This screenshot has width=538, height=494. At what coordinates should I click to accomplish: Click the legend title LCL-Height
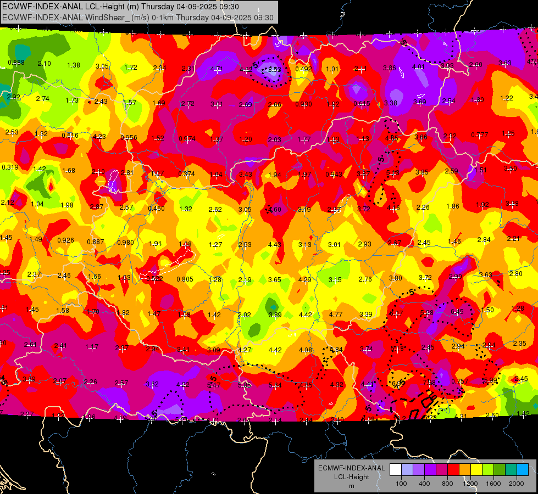pyautogui.click(x=351, y=477)
